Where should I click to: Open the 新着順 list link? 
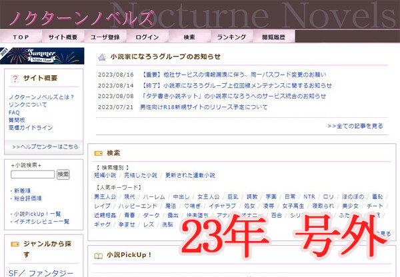pos(23,190)
